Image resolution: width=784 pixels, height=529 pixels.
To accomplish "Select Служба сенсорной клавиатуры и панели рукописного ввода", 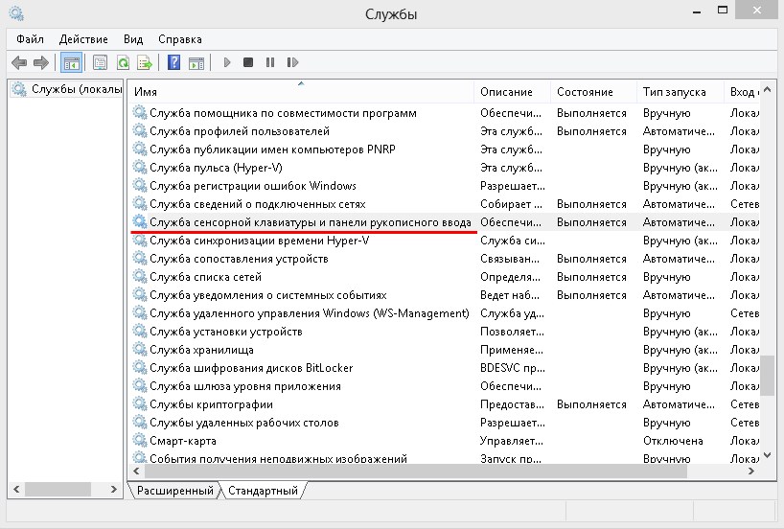I will point(310,222).
